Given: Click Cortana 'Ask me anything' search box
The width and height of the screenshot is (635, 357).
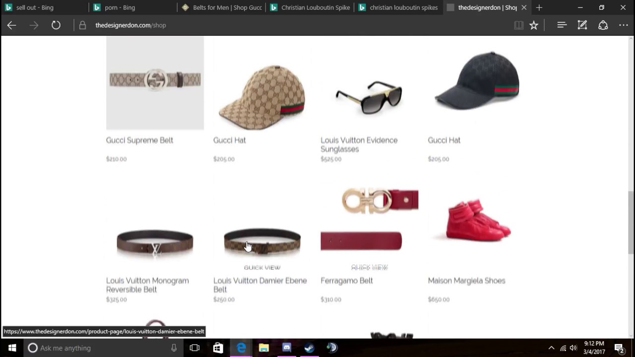Looking at the screenshot, I should pos(103,348).
